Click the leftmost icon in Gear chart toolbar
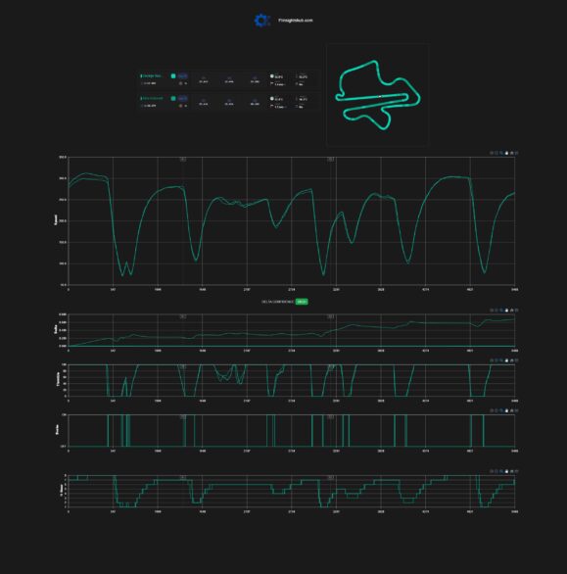567x574 pixels. point(492,471)
